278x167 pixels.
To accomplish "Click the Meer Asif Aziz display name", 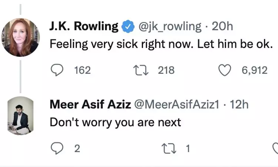I will pyautogui.click(x=90, y=105).
